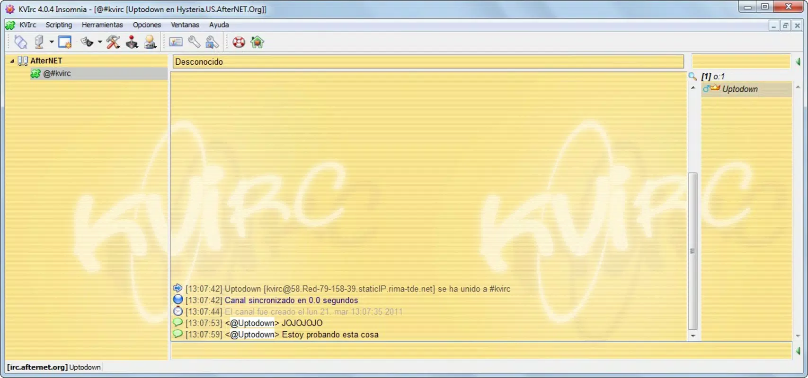Screen dimensions: 808x378
Task: Collapse the AfterNET tree node arrow
Action: 12,60
